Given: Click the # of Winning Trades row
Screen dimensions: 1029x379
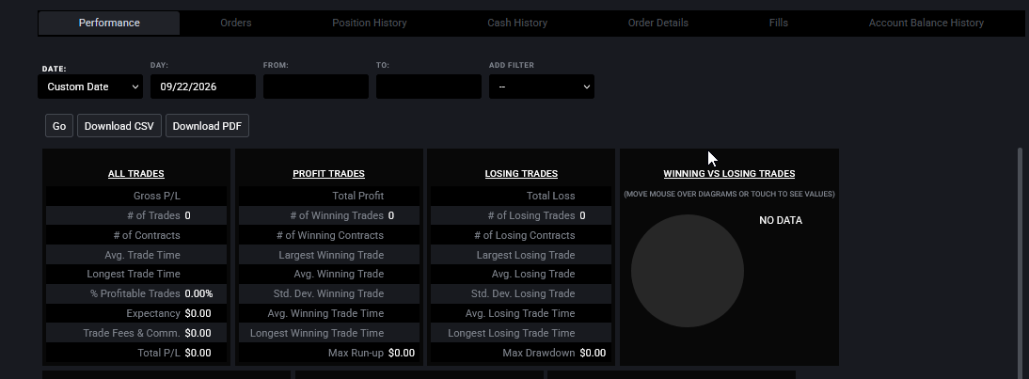Looking at the screenshot, I should (x=329, y=215).
